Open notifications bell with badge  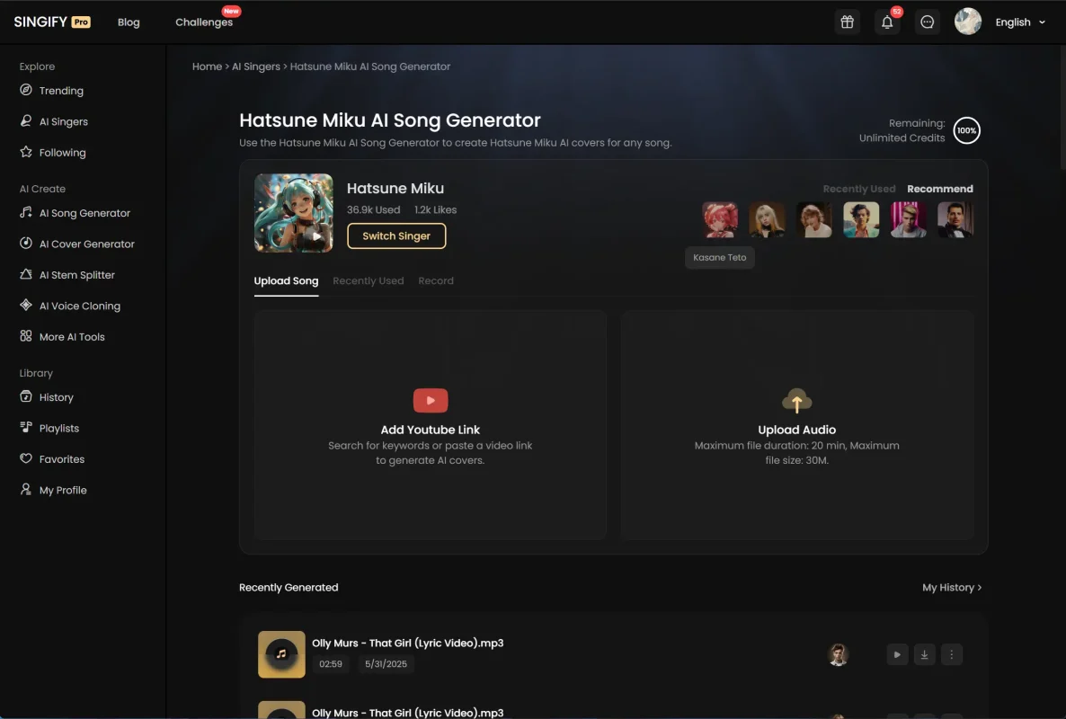tap(887, 22)
